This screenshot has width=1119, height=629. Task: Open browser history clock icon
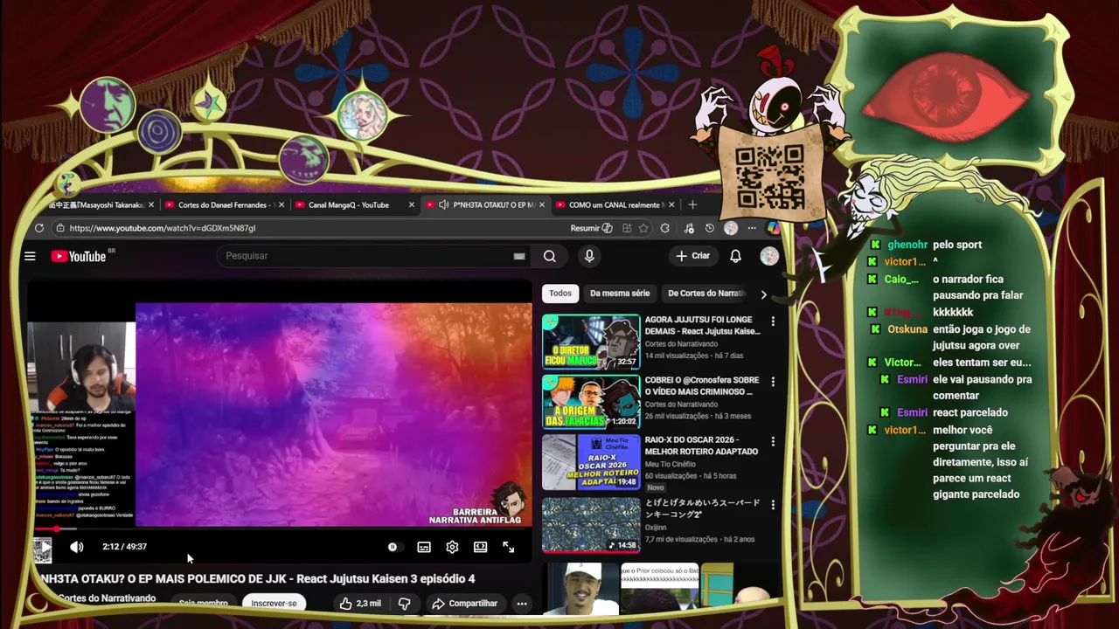point(709,228)
